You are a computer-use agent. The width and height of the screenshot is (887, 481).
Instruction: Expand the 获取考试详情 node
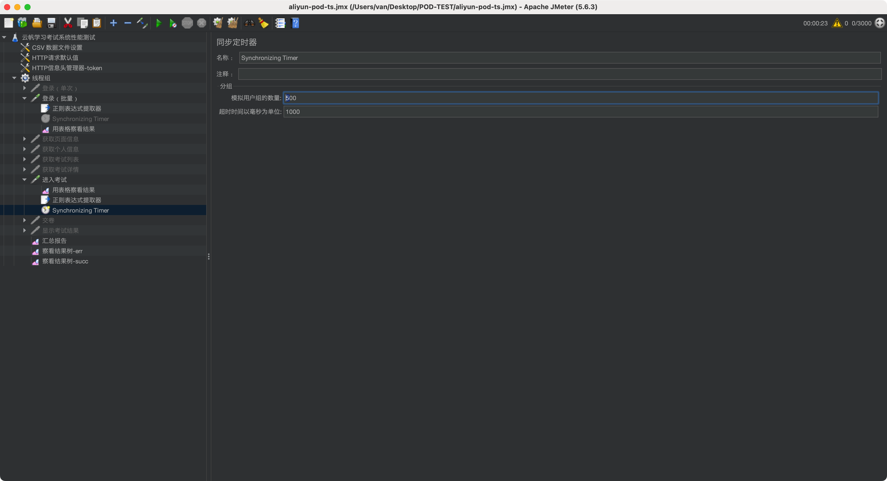24,170
